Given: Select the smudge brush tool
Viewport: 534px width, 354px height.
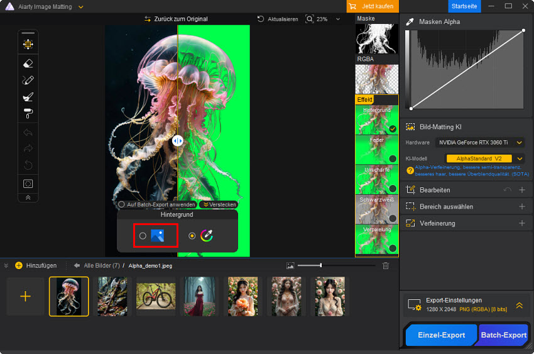Looking at the screenshot, I should click(x=28, y=97).
